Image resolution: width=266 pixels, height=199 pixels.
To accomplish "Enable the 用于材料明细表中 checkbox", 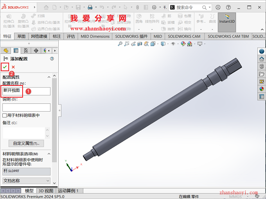I will (x=5, y=115).
